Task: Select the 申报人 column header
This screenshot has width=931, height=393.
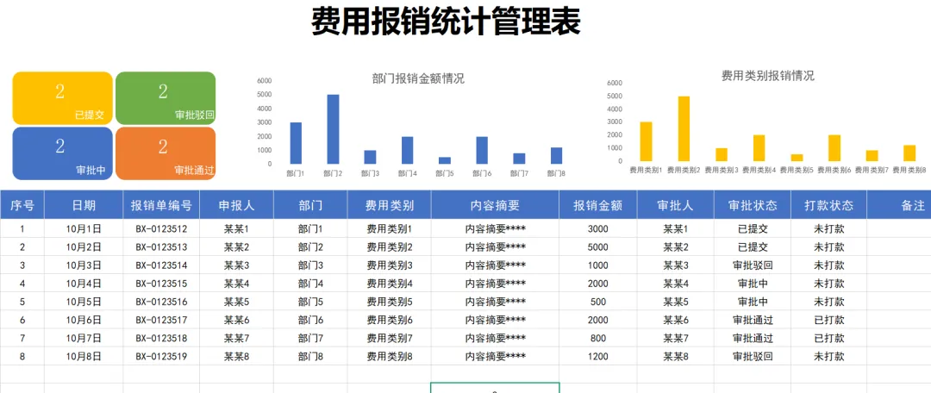Action: click(x=236, y=205)
